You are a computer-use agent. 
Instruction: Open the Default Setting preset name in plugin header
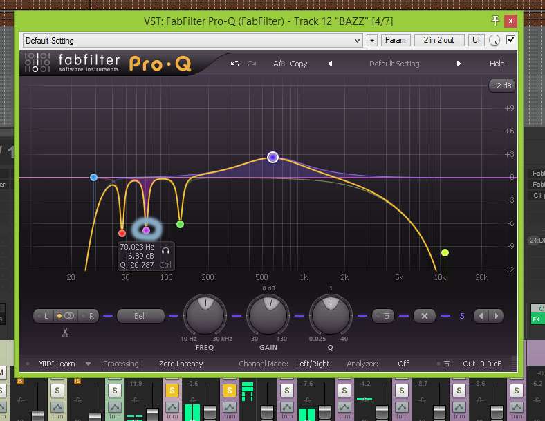tap(394, 64)
